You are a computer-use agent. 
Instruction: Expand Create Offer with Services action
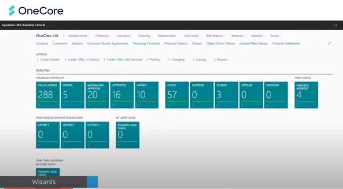click(x=123, y=60)
